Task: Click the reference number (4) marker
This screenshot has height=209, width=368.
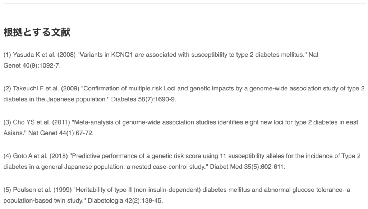Action: tap(7, 156)
